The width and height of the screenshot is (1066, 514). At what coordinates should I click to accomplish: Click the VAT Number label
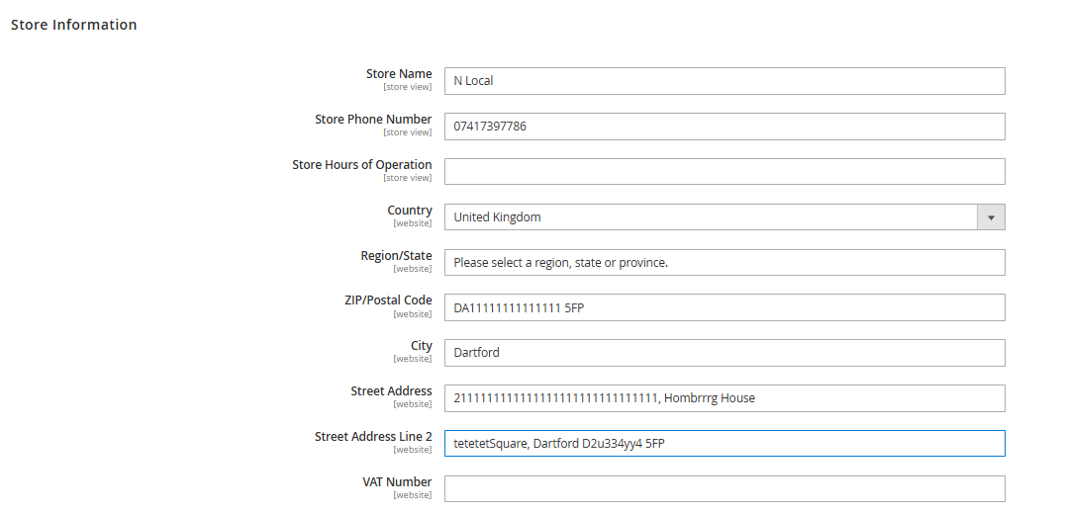397,482
